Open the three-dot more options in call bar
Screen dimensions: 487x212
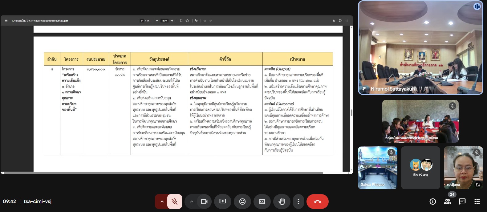298,202
